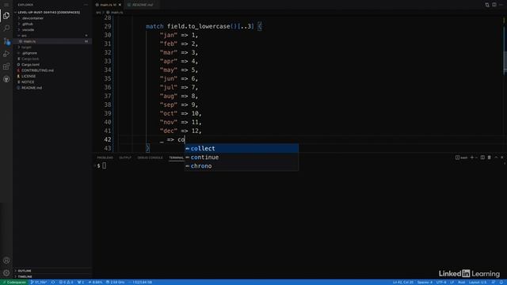Expand the .devcontainer folder
507x285 pixels.
tap(32, 18)
